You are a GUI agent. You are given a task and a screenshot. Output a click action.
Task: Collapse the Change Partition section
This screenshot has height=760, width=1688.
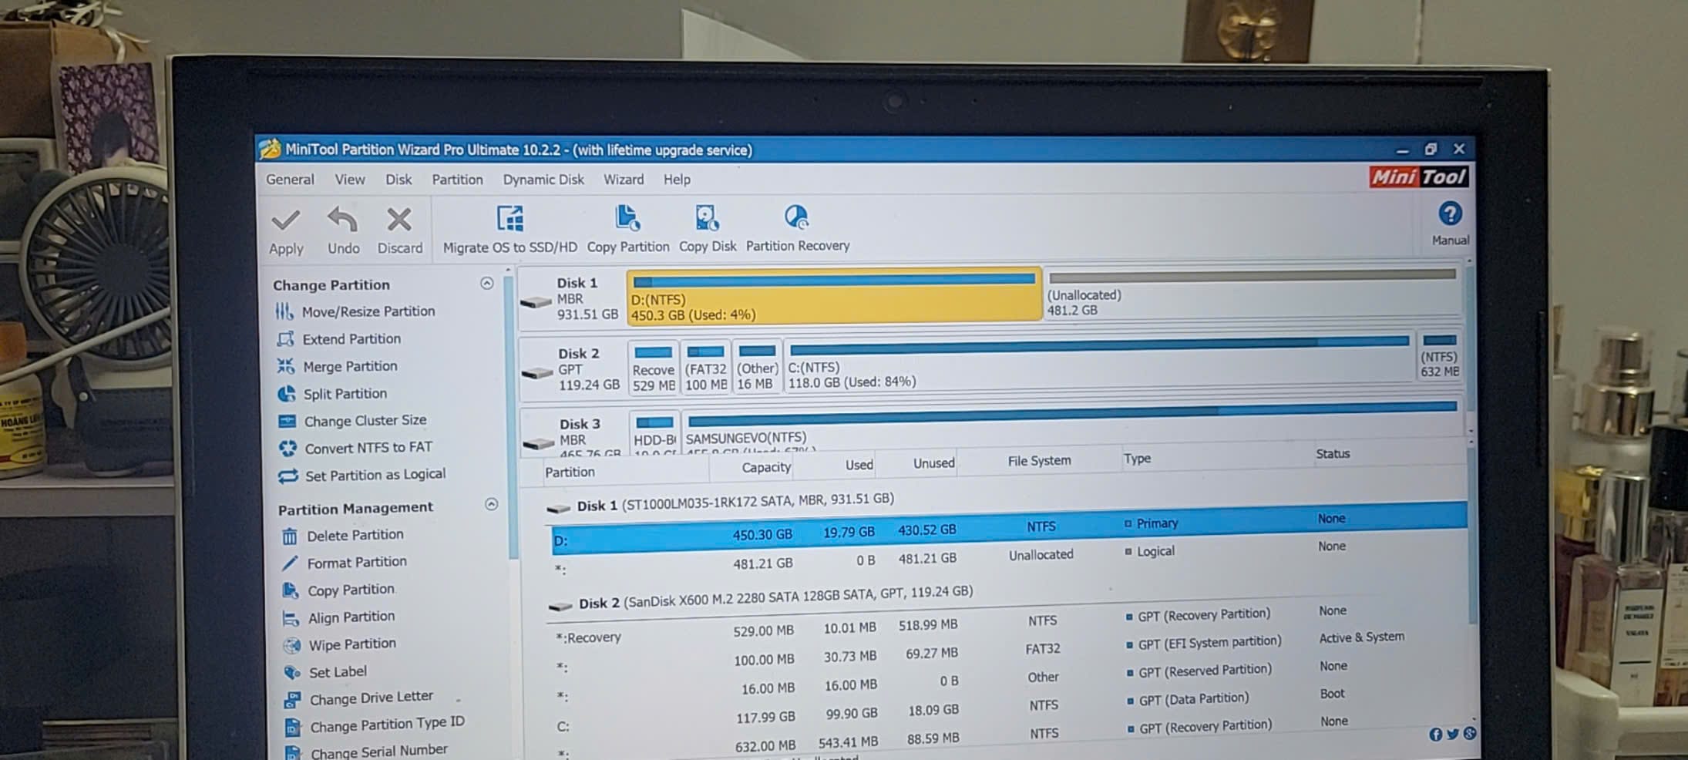click(486, 284)
